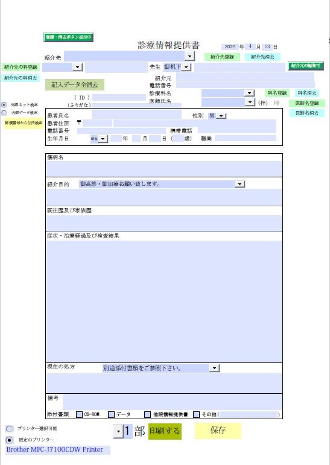The image size is (330, 465).
Task: Save the form with 保存 button
Action: (218, 431)
